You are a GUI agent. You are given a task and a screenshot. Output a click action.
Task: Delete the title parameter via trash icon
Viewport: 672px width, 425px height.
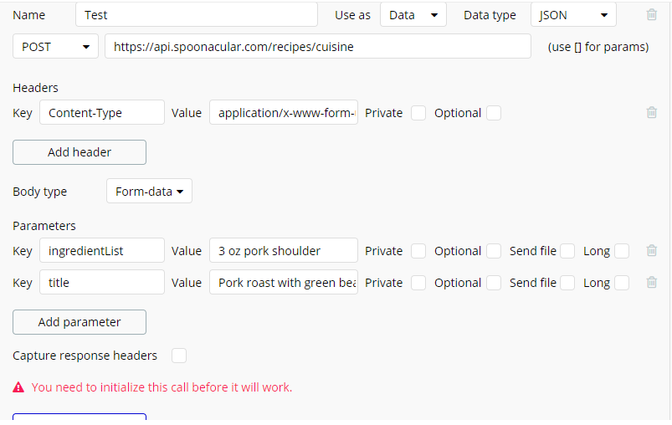652,283
